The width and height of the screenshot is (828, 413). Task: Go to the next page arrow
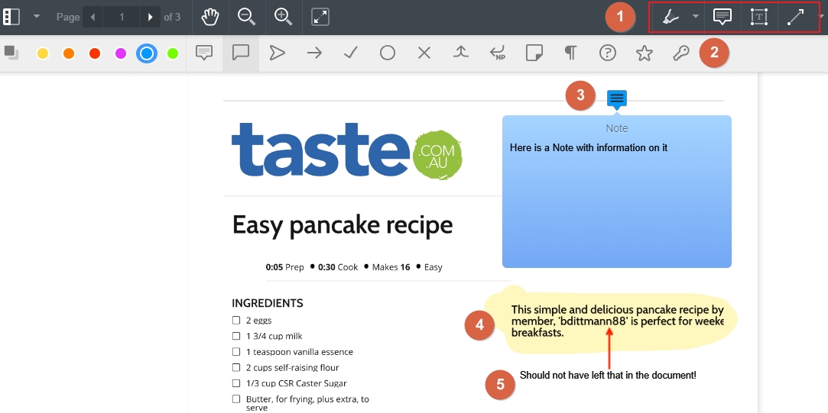(151, 18)
